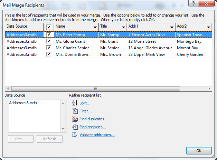Click the Filter funnel icon
The width and height of the screenshot is (217, 160).
pyautogui.click(x=75, y=111)
